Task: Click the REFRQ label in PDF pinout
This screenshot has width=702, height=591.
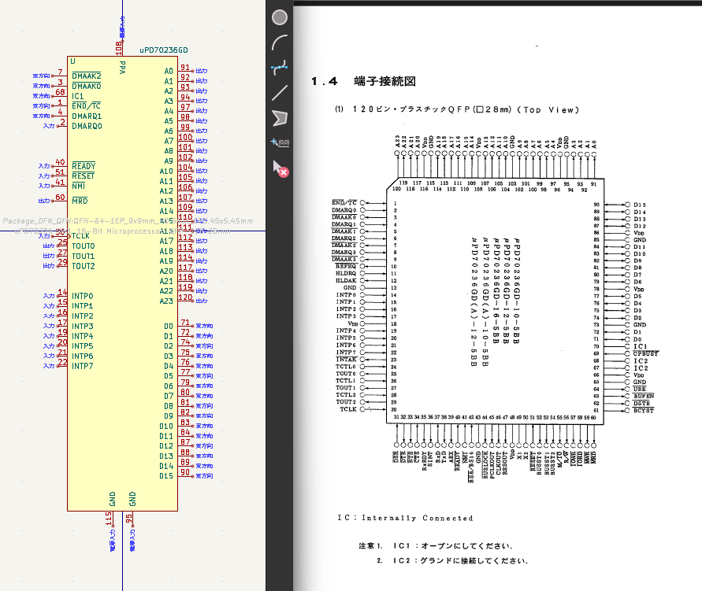Action: pos(346,266)
